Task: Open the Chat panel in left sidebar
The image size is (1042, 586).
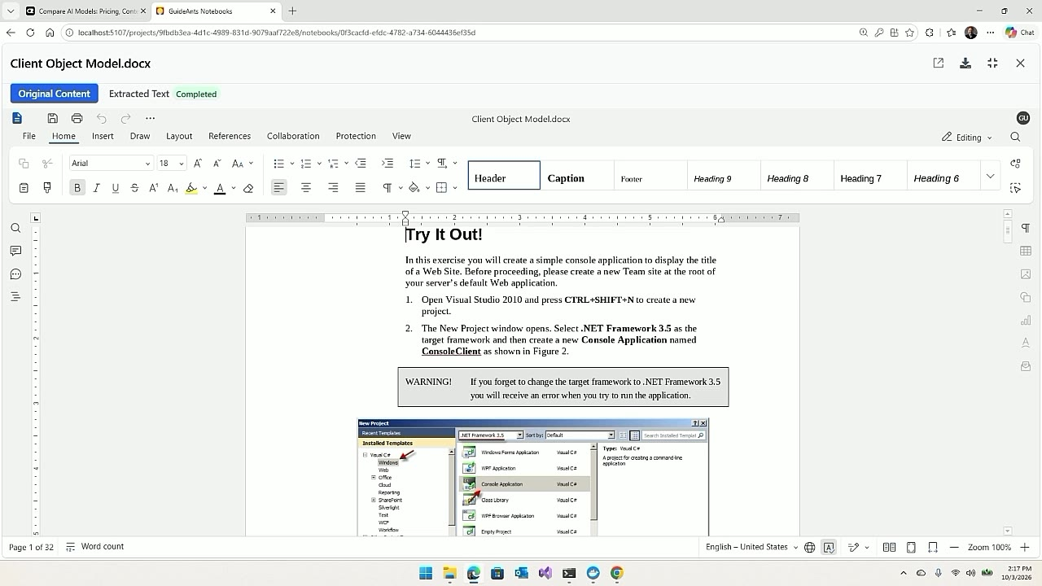Action: click(15, 274)
